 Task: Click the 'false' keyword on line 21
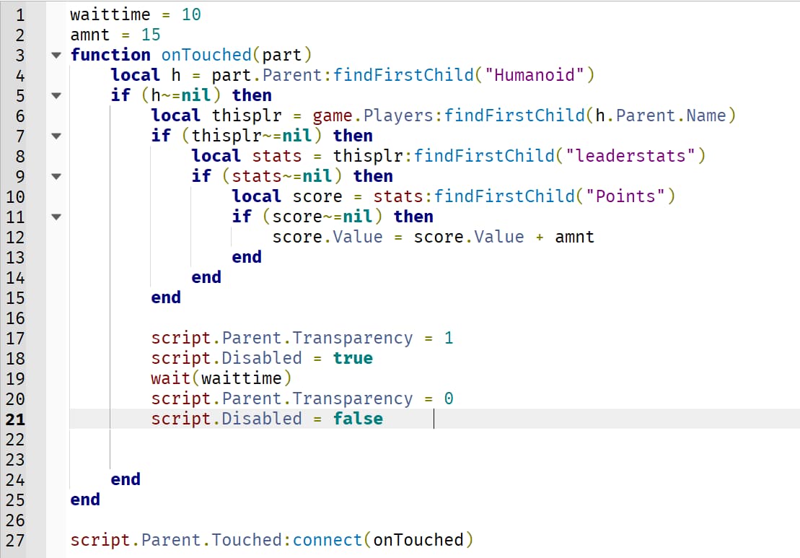pyautogui.click(x=358, y=419)
